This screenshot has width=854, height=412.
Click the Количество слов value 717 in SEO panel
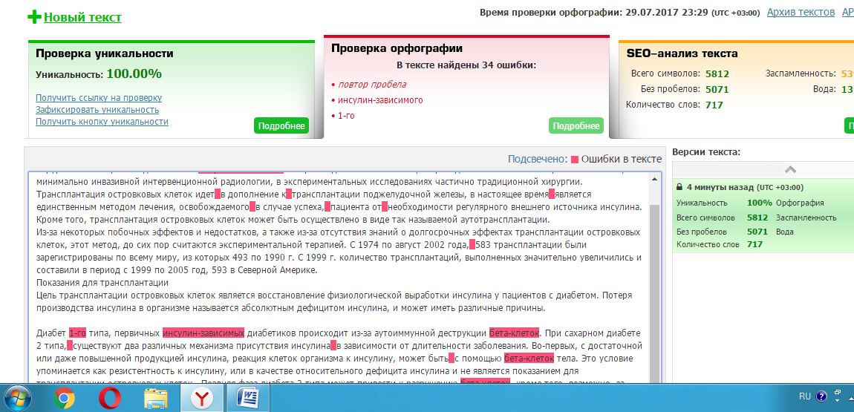tap(714, 105)
